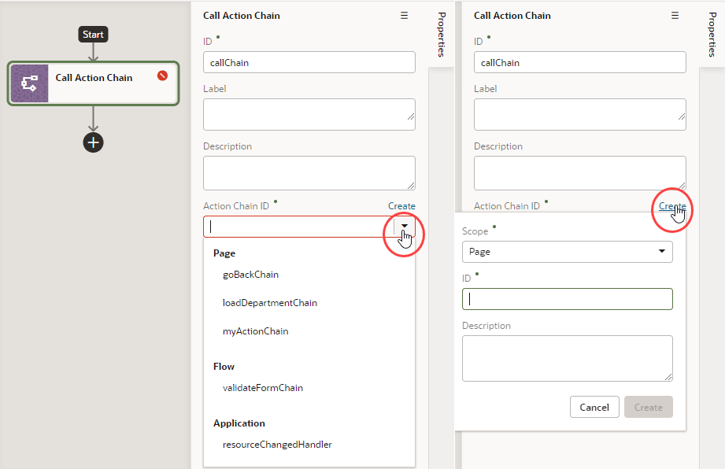Switch to the right Properties vertical tab
Image resolution: width=725 pixels, height=469 pixels.
[712, 35]
